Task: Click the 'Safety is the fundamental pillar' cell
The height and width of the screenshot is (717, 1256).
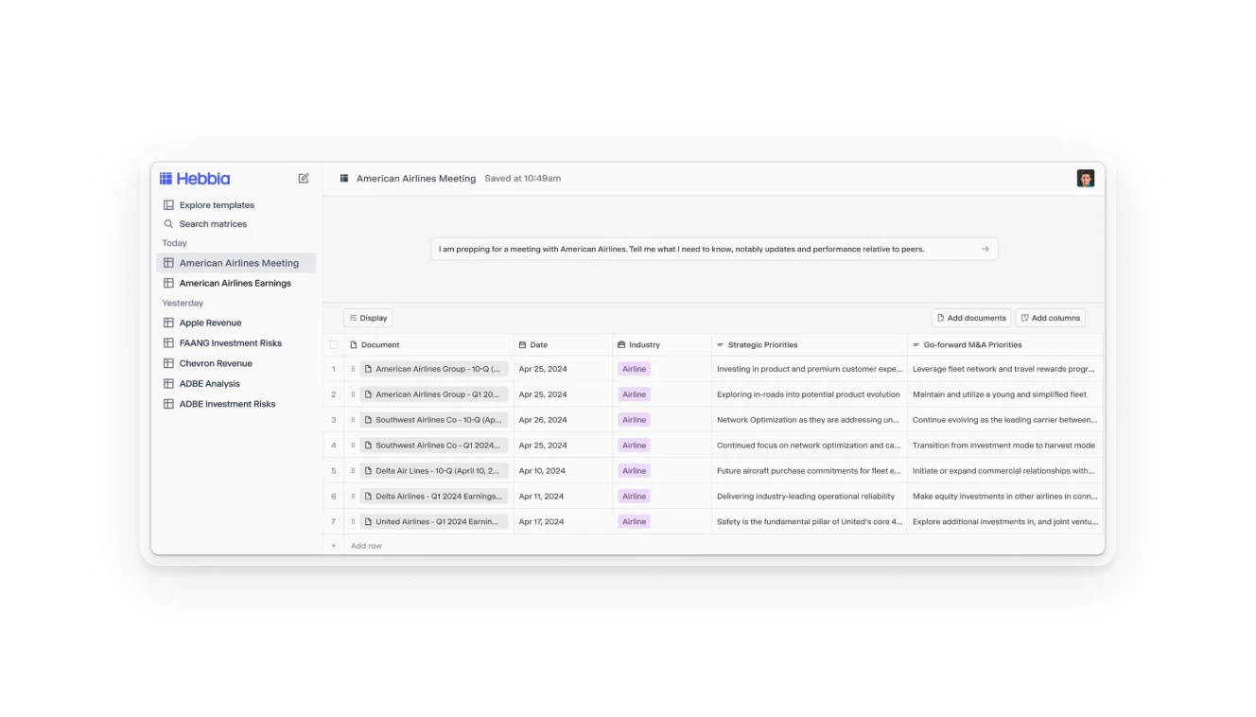Action: click(809, 522)
